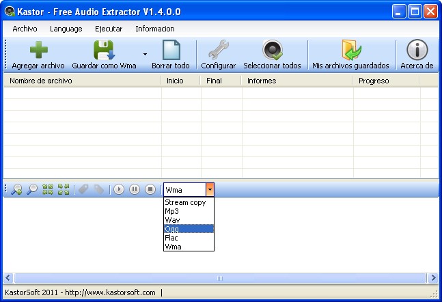Close the Kastor Free Audio Extractor window
The height and width of the screenshot is (302, 442).
(x=431, y=12)
